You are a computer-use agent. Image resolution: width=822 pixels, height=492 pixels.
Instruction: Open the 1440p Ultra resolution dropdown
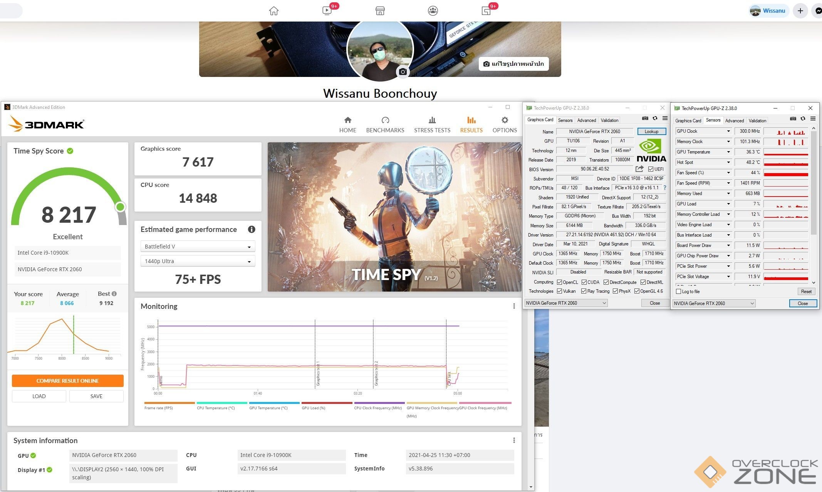(x=198, y=261)
